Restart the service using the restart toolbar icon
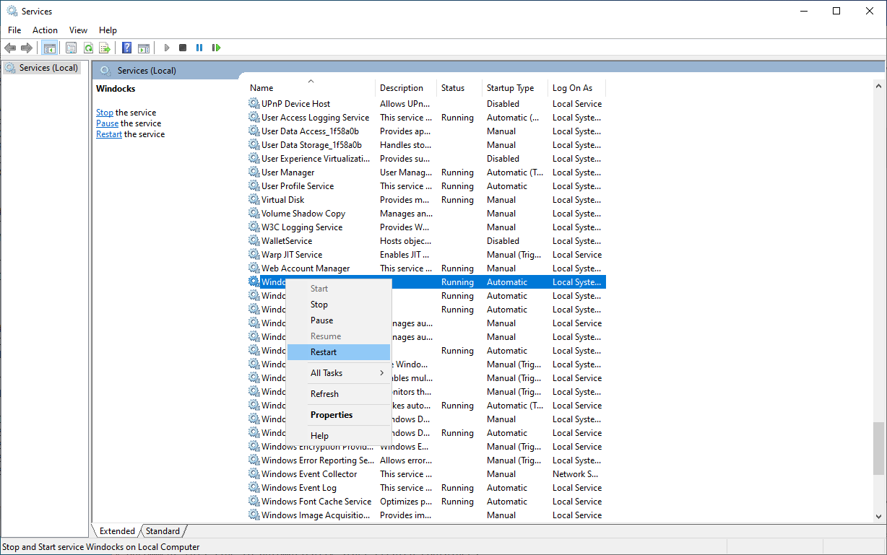The width and height of the screenshot is (887, 555). click(x=216, y=48)
